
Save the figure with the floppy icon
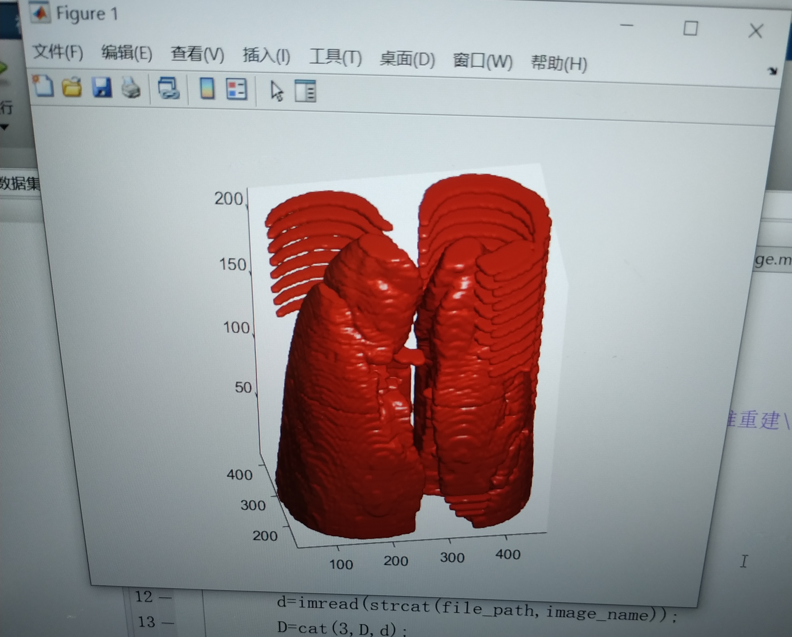point(101,88)
